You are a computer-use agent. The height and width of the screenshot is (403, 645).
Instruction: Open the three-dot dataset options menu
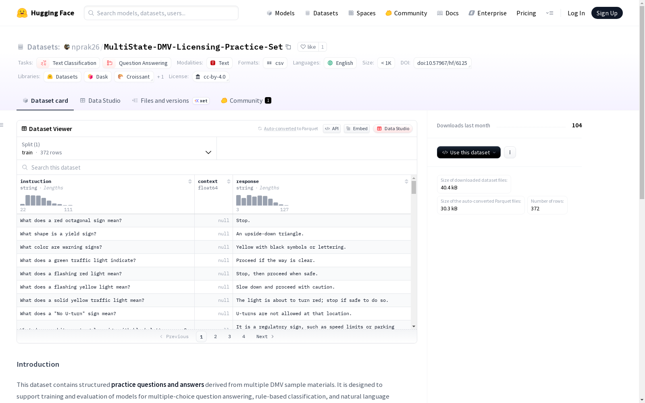510,152
